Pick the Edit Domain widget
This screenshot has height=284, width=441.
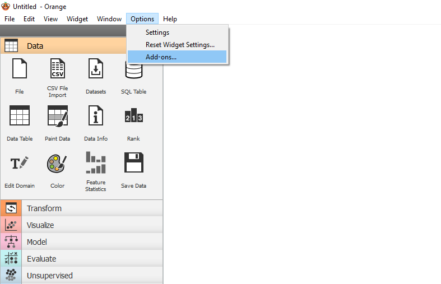click(20, 163)
